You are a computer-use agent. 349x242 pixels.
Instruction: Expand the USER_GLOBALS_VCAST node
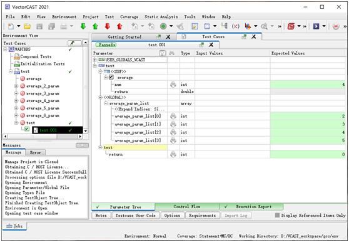pyautogui.click(x=95, y=60)
